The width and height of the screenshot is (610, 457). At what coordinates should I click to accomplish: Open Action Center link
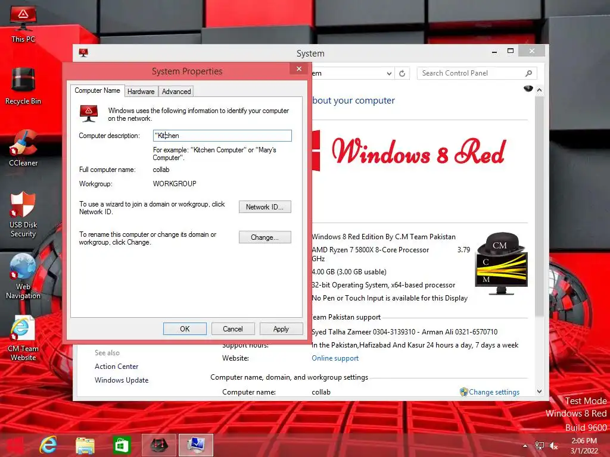(x=116, y=367)
